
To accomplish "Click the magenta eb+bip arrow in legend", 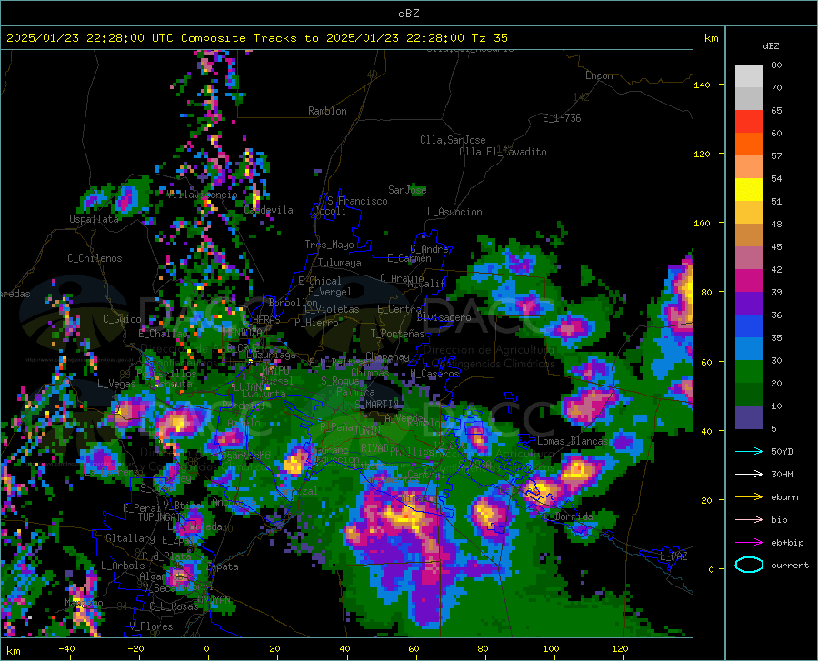I will pos(749,542).
